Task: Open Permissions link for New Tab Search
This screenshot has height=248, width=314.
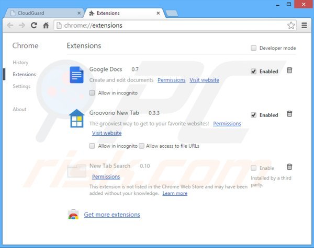Action: click(x=106, y=176)
